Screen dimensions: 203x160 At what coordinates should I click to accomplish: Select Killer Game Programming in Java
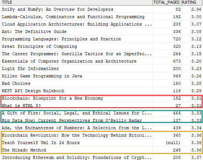coord(42,76)
